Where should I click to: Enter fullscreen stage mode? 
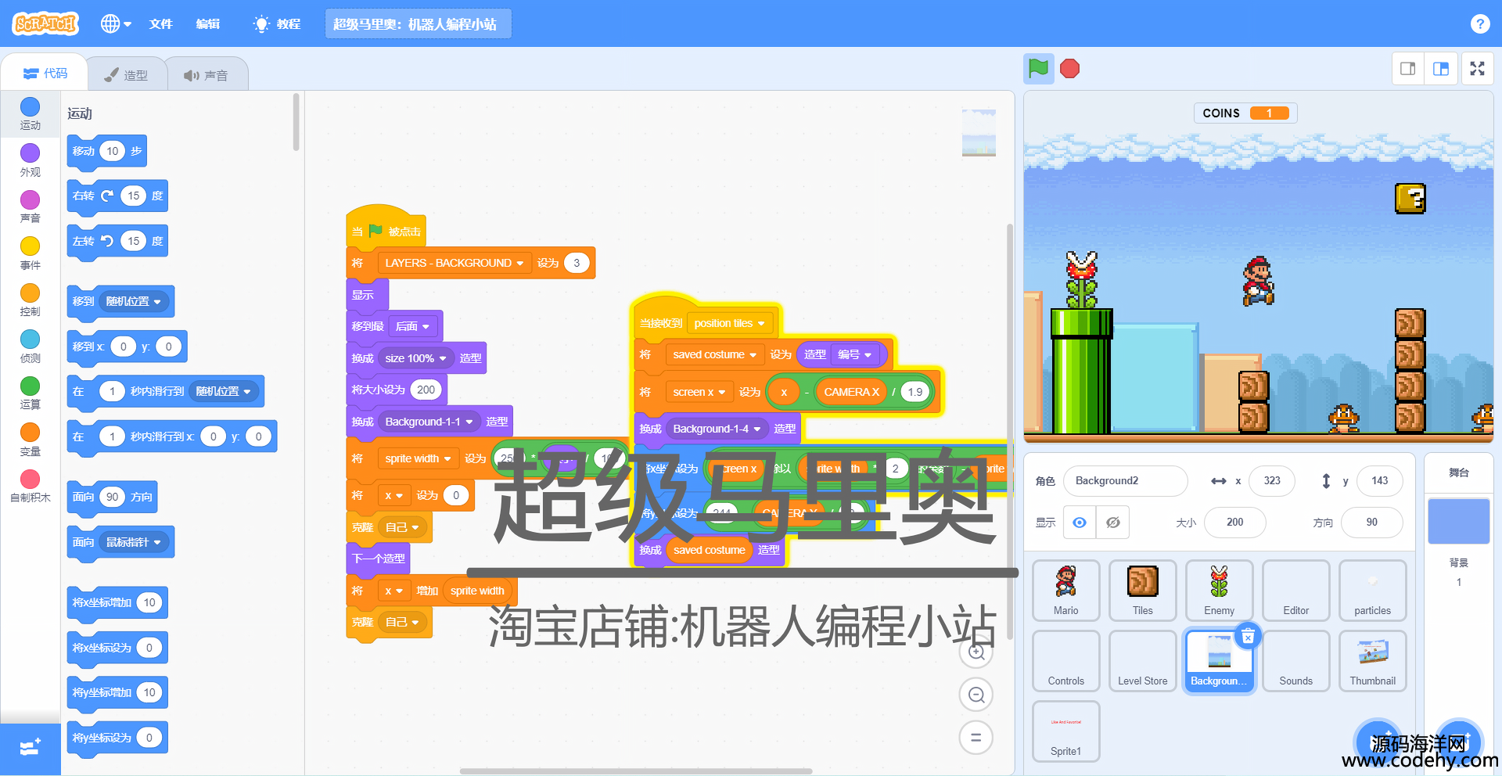click(1477, 69)
